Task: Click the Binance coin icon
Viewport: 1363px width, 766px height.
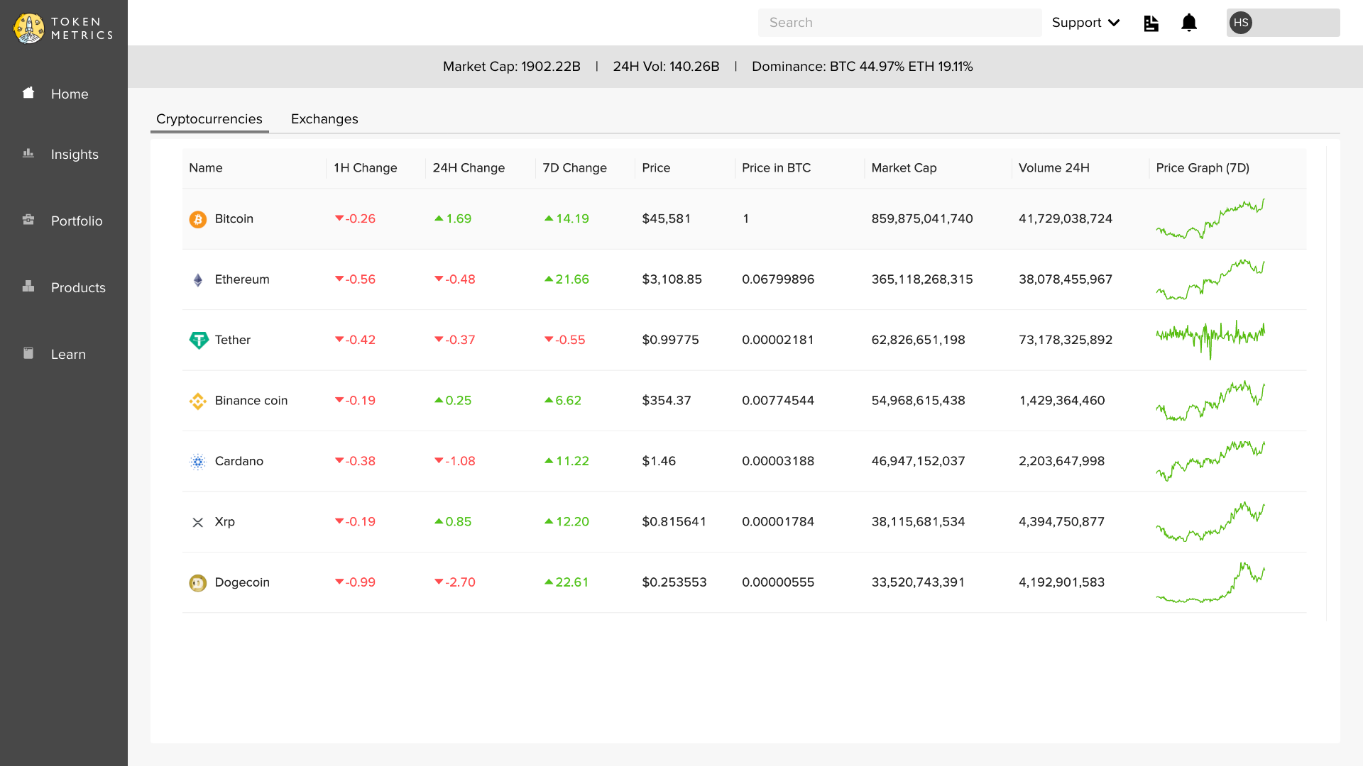Action: (x=197, y=401)
